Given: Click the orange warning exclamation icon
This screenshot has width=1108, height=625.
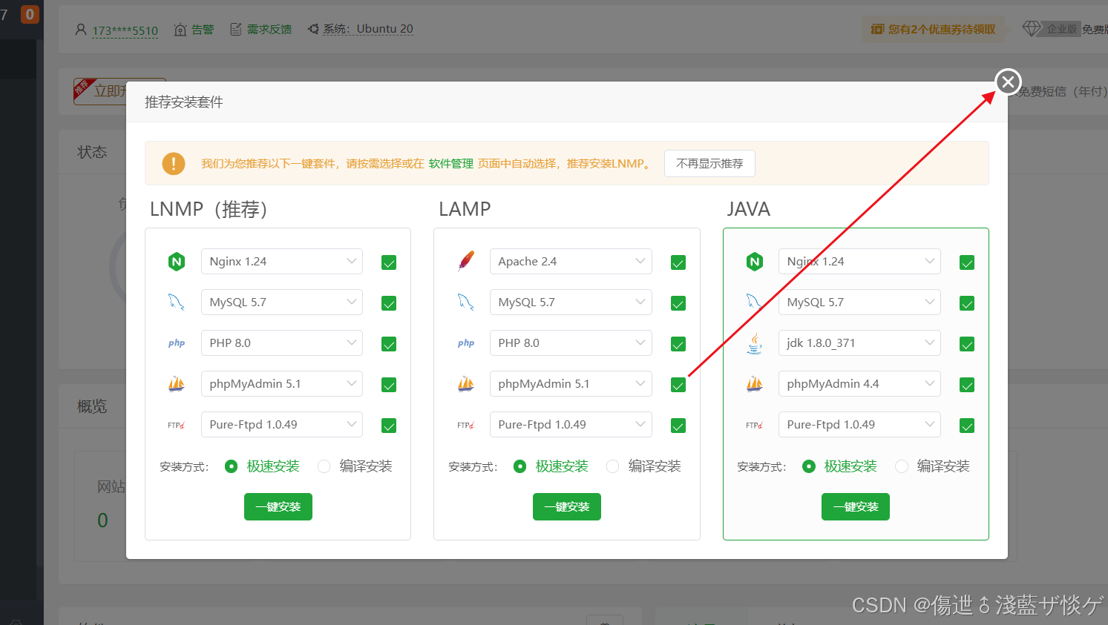Looking at the screenshot, I should [x=174, y=163].
